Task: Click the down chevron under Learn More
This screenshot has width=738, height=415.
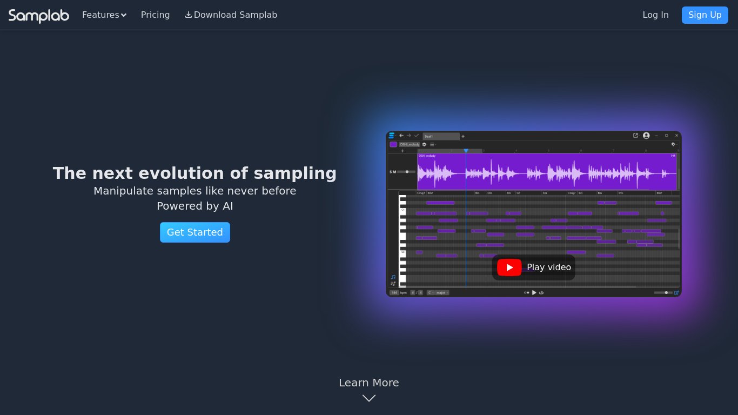Action: point(369,398)
